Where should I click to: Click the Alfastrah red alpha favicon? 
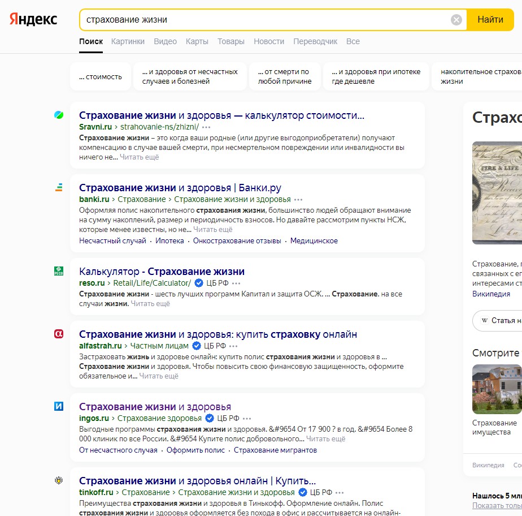point(59,334)
